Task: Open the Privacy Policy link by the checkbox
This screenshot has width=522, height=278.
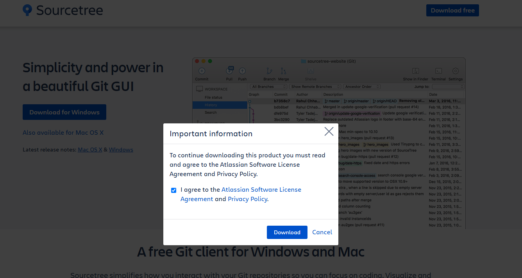Action: click(248, 199)
